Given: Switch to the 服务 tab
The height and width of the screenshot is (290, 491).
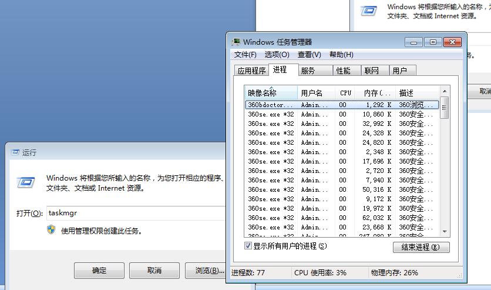Looking at the screenshot, I should (x=315, y=71).
